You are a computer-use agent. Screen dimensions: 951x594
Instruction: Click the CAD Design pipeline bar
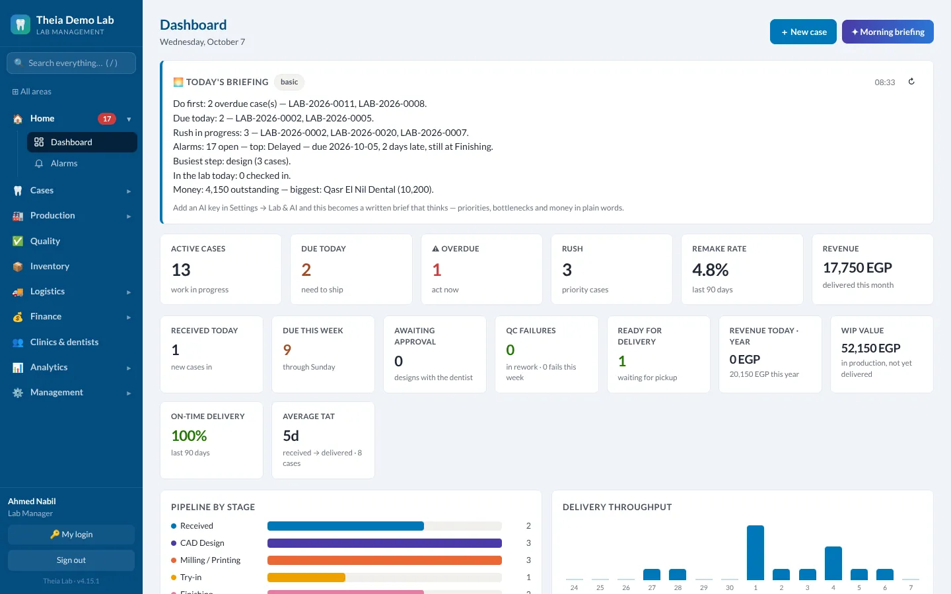click(384, 543)
